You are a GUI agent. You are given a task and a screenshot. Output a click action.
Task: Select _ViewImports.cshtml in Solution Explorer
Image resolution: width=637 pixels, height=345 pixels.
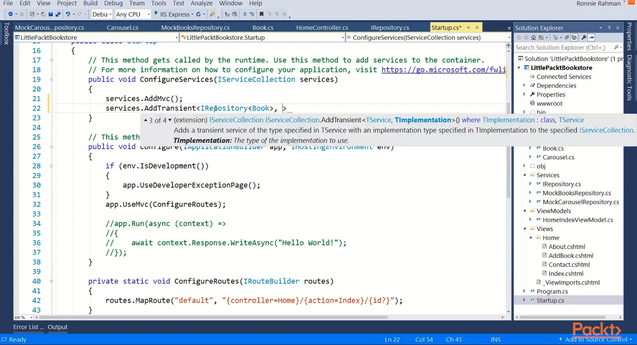pos(571,282)
